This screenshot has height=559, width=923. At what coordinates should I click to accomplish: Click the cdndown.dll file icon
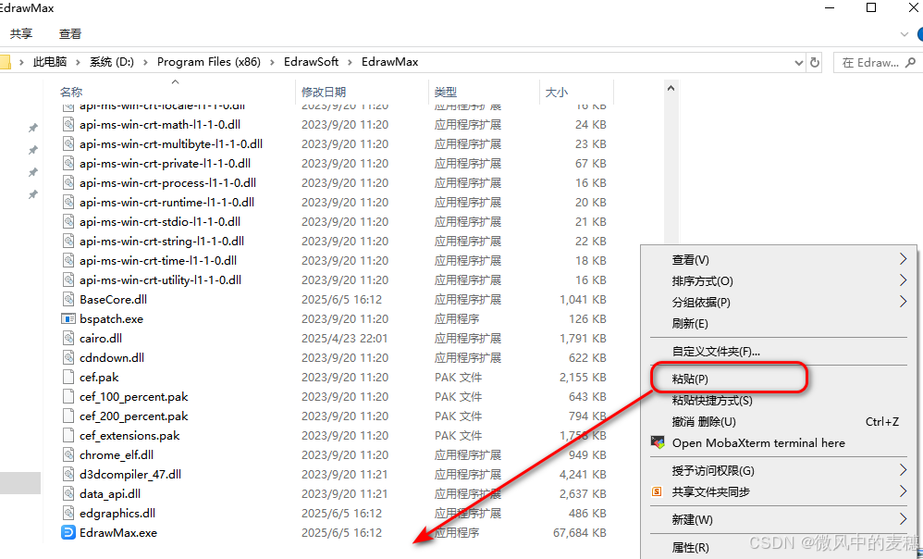tap(68, 357)
